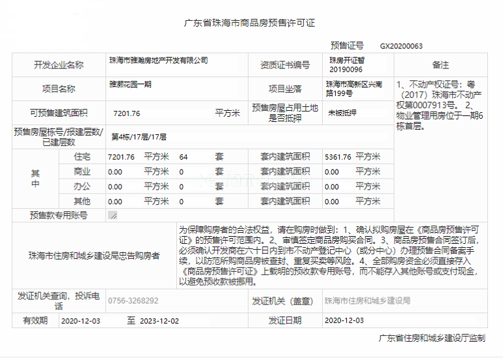Click the 其他 套内建筑面积 value 0.00
This screenshot has width=503, height=358.
pyautogui.click(x=332, y=202)
